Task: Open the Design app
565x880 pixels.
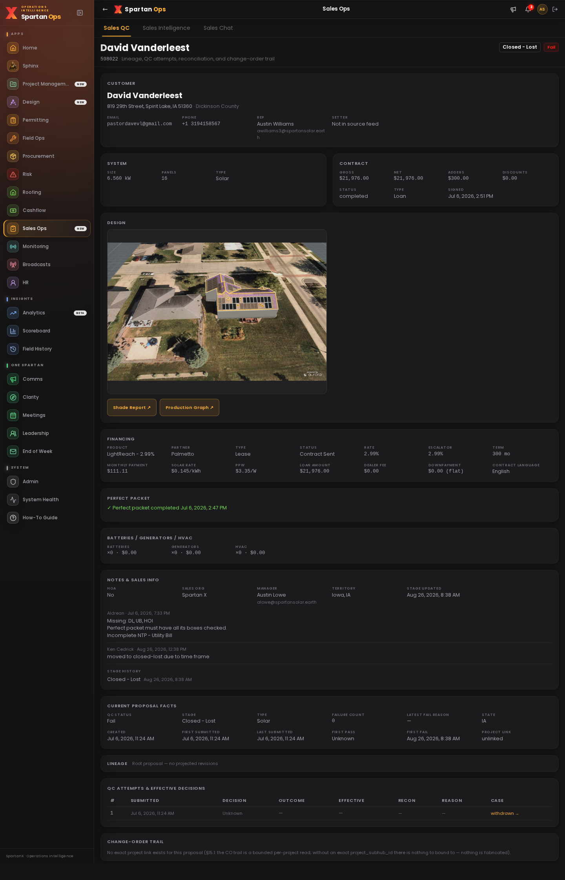Action: 47,102
